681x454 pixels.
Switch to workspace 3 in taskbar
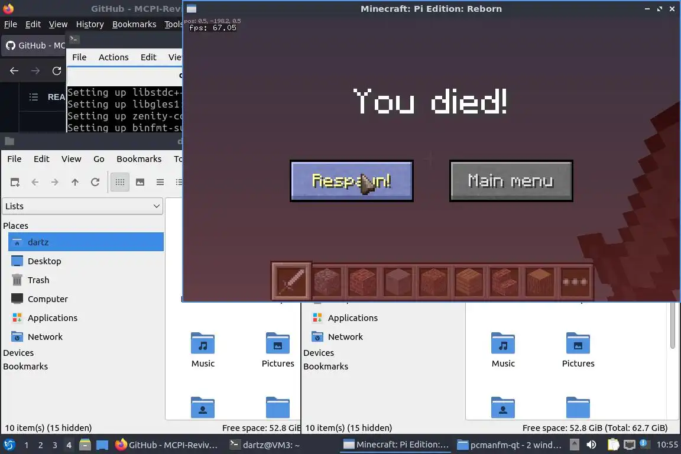point(55,445)
